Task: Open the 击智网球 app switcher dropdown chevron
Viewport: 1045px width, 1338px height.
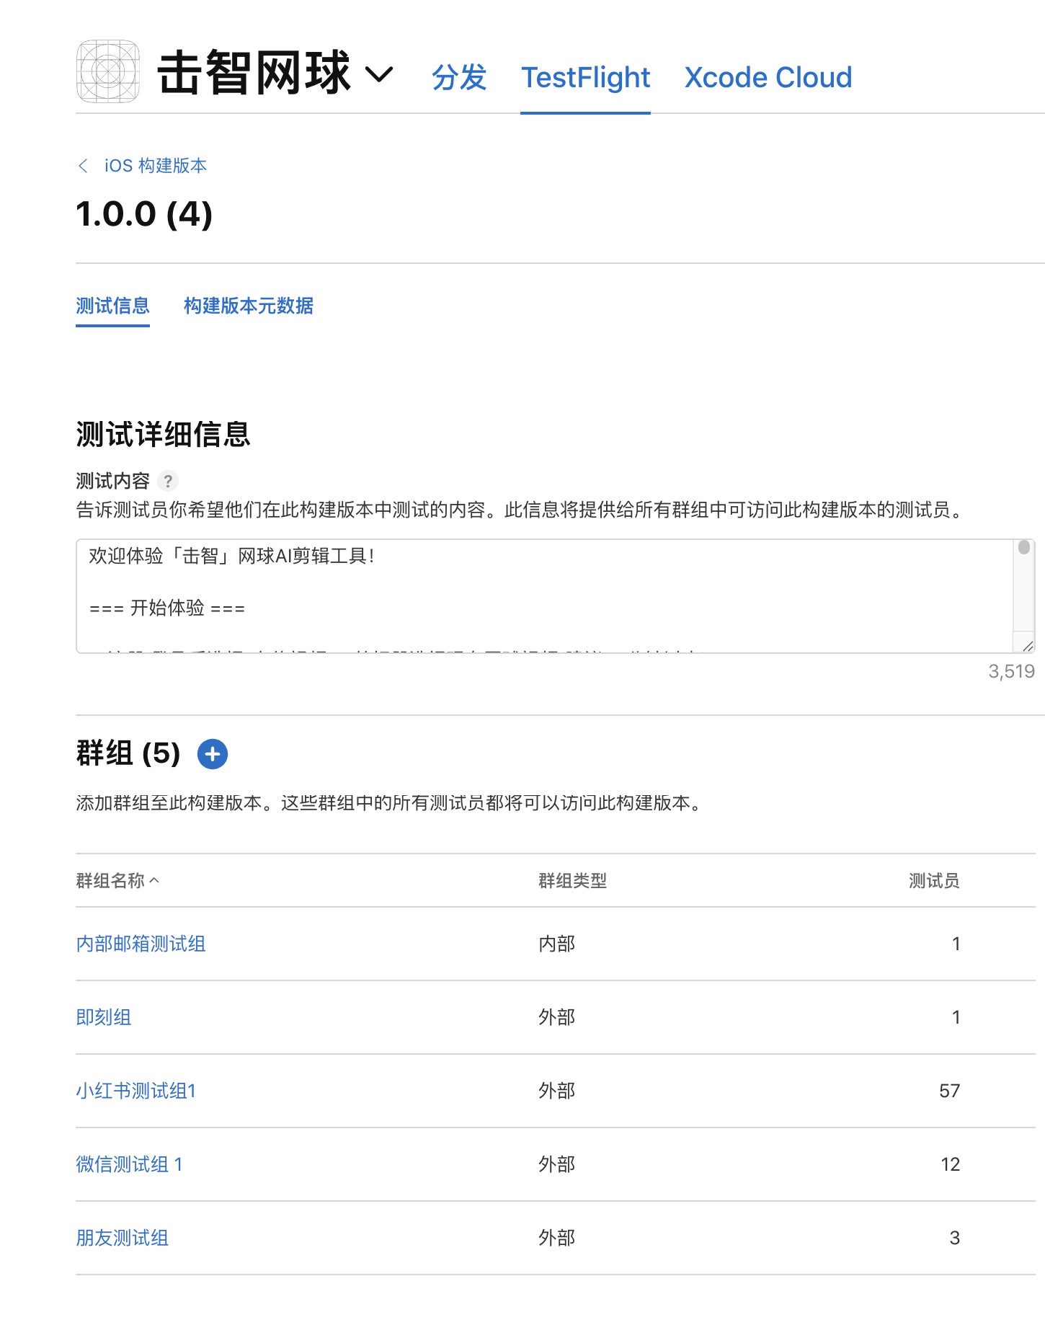Action: [379, 74]
